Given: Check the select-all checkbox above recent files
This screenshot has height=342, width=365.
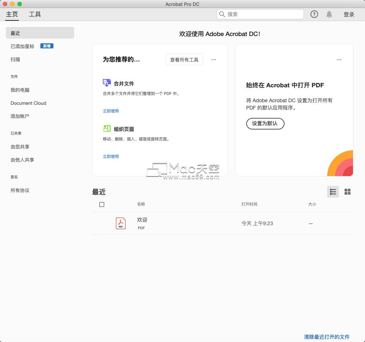Looking at the screenshot, I should tap(102, 204).
